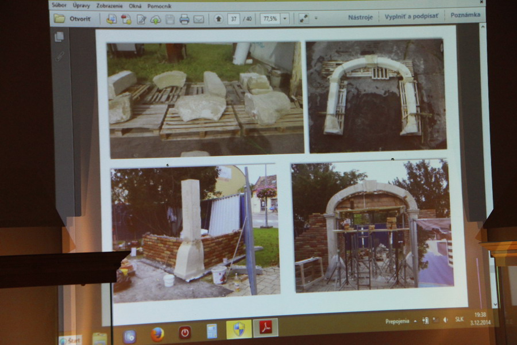Click the photo of stone blocks on pallets
This screenshot has height=345, width=517.
click(206, 99)
